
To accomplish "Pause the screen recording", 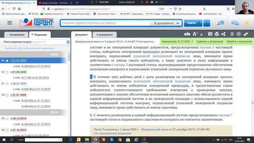I will [142, 2].
